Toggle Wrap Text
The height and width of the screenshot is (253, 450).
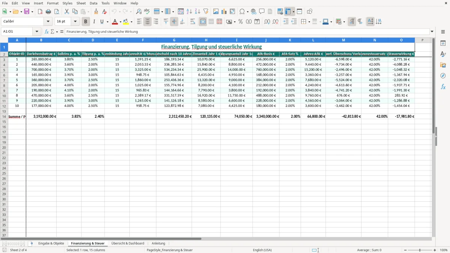tap(193, 22)
